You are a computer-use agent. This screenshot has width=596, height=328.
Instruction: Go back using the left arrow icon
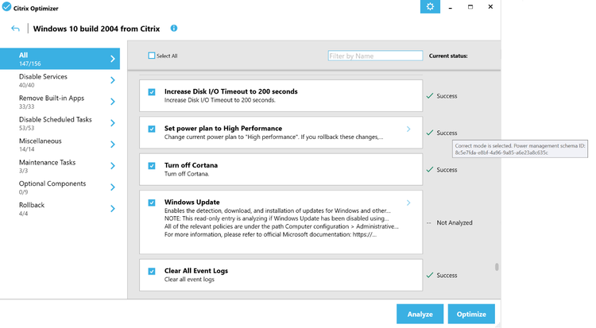pyautogui.click(x=15, y=29)
